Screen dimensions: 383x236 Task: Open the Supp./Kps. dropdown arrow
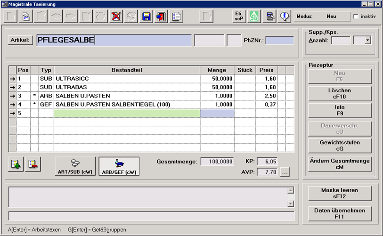(367, 41)
